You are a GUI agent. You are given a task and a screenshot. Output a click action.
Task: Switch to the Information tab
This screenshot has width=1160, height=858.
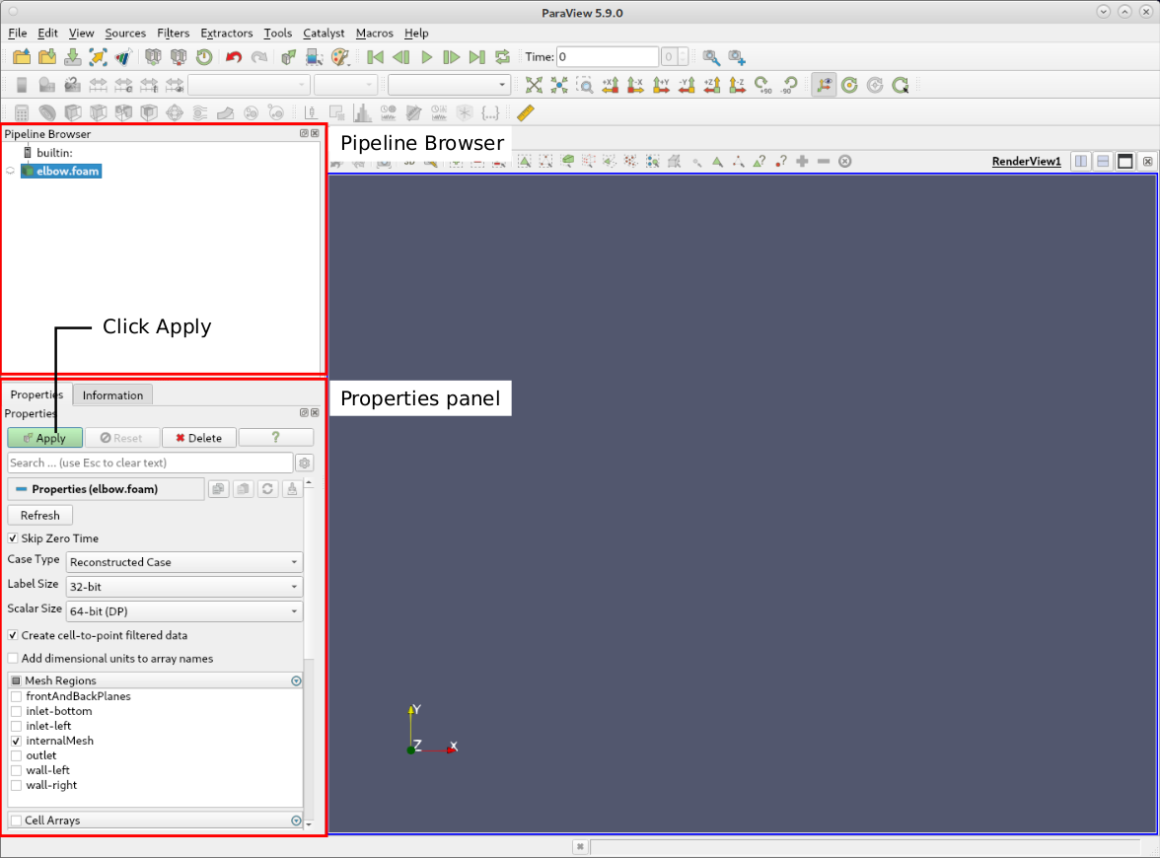(112, 395)
